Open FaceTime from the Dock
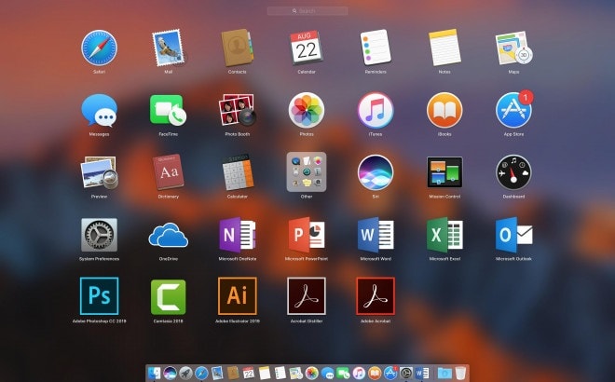Screen dimensions: 615x382 tap(343, 373)
